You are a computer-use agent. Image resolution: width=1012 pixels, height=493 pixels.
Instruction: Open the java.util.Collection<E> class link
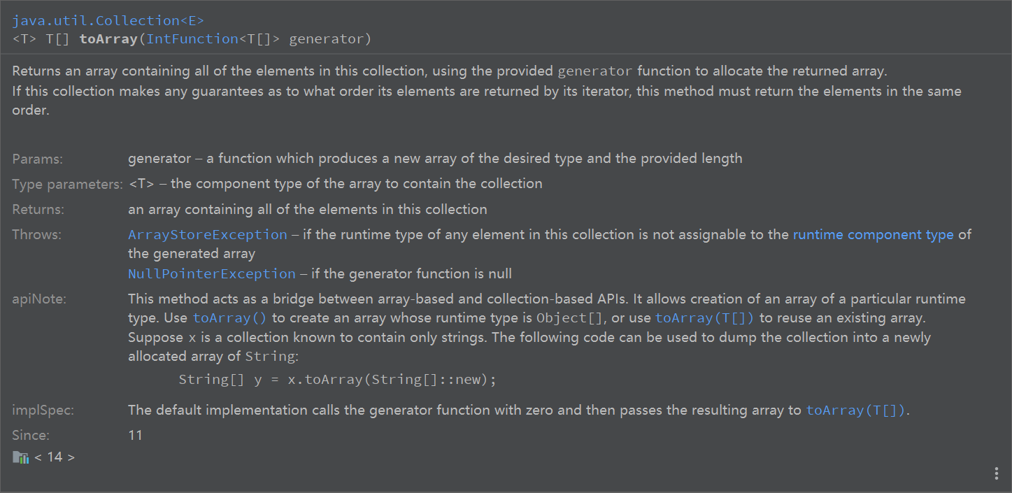point(108,21)
